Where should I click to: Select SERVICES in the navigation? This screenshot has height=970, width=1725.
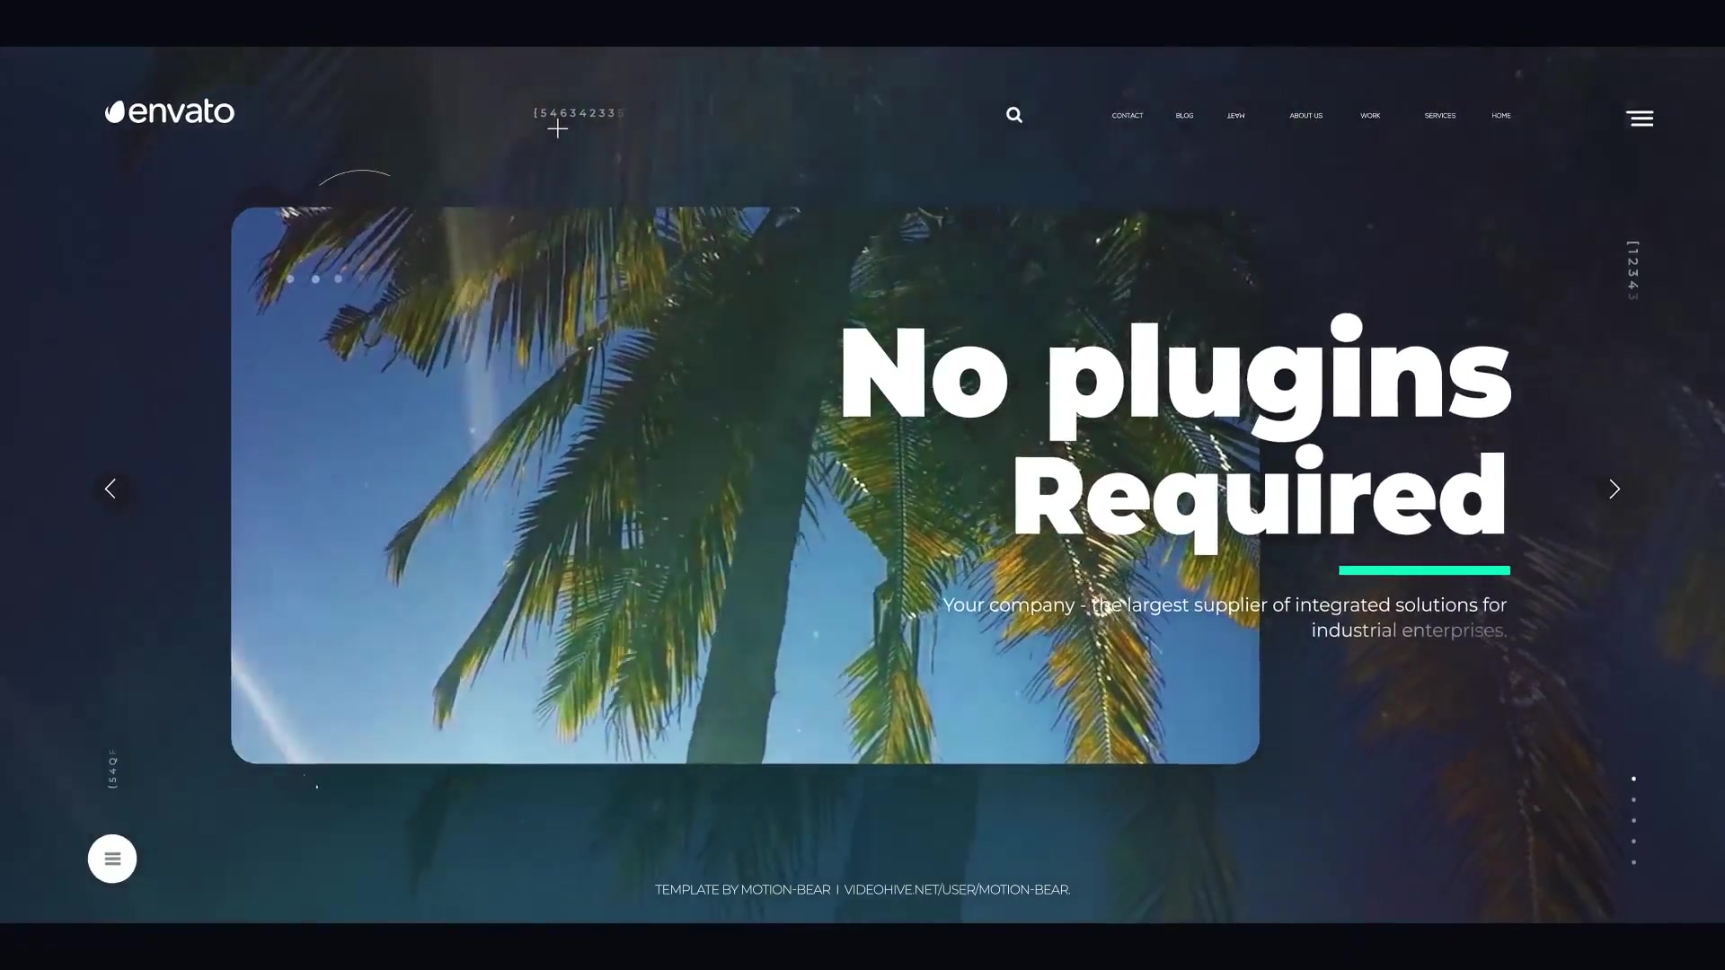tap(1440, 116)
